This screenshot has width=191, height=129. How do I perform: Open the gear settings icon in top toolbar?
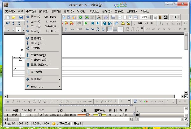(106, 17)
